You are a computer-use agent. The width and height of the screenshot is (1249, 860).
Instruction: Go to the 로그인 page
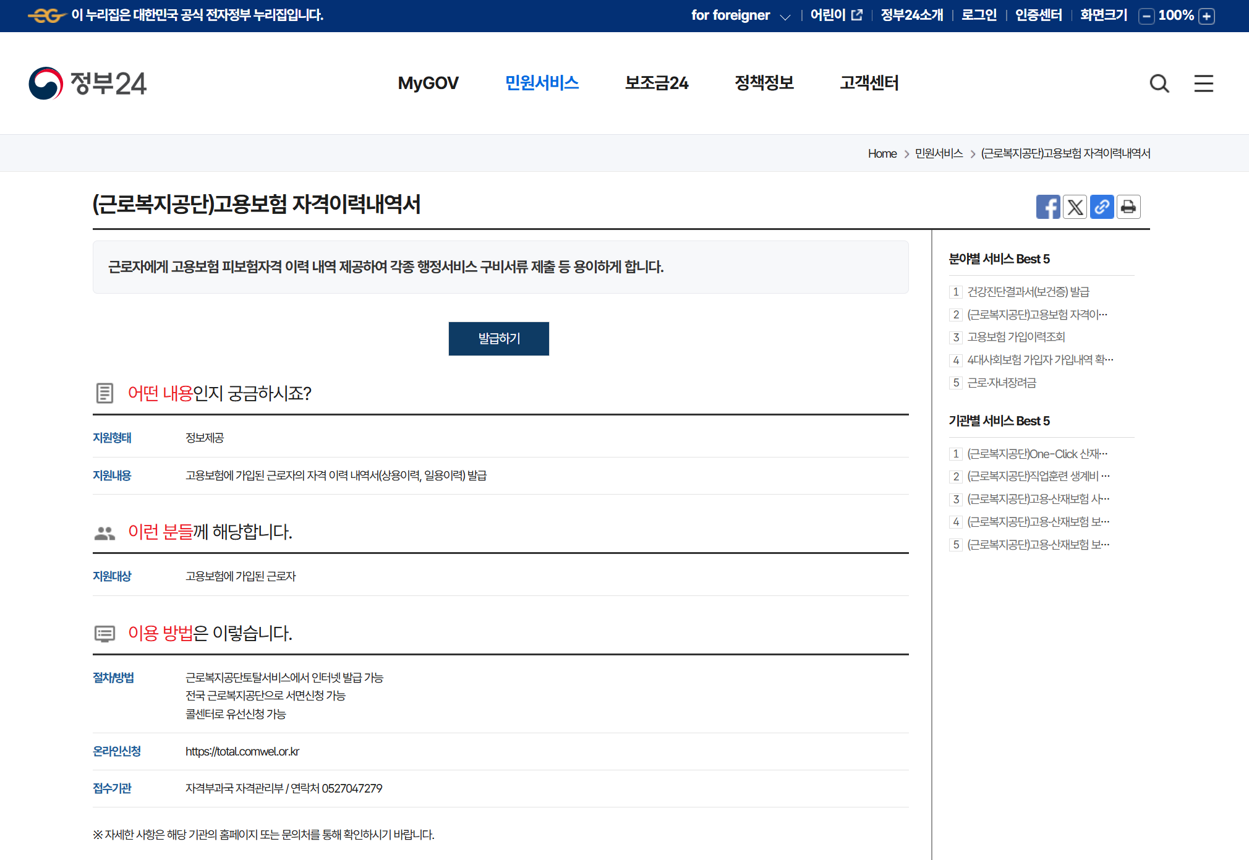979,15
